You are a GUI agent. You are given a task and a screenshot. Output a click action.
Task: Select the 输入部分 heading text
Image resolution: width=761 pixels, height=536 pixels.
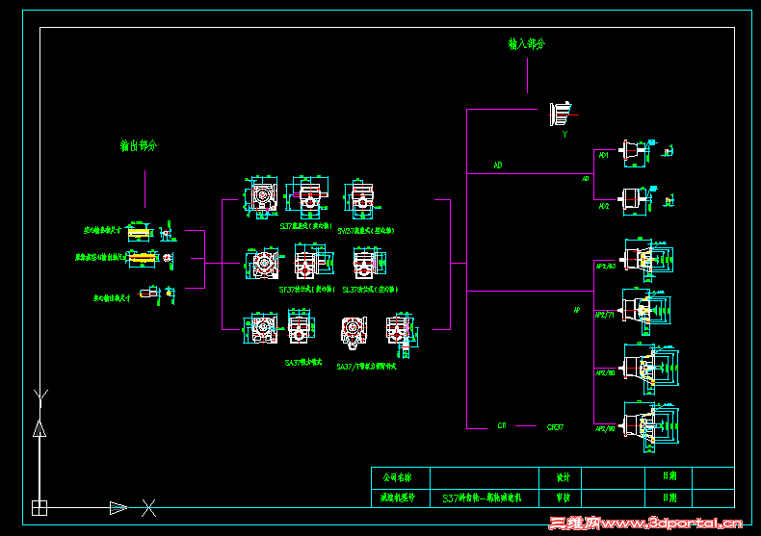(x=527, y=44)
